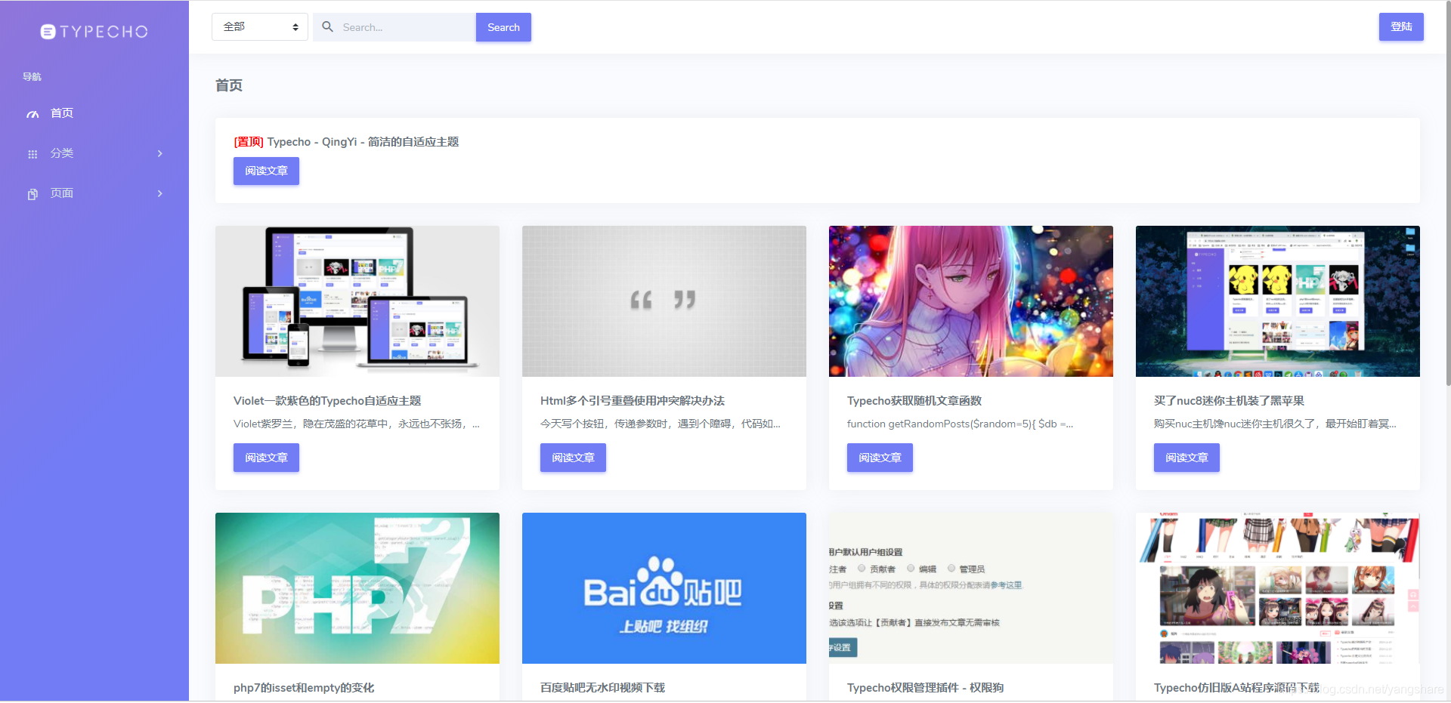Open the quotation marks post thumbnail

(x=664, y=301)
